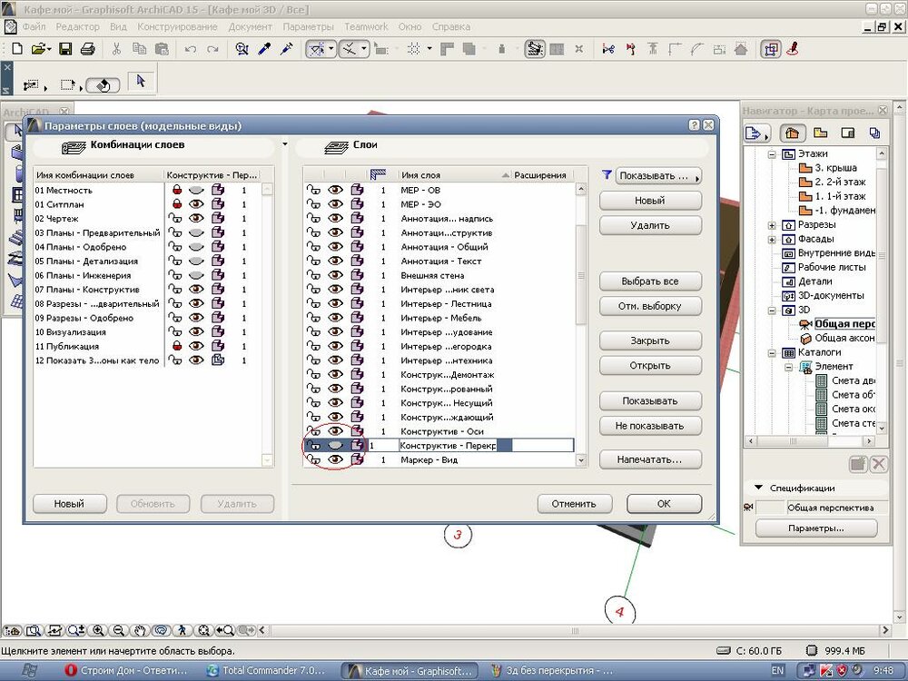The image size is (908, 681).
Task: Click the Undo icon in the toolbar
Action: [190, 49]
